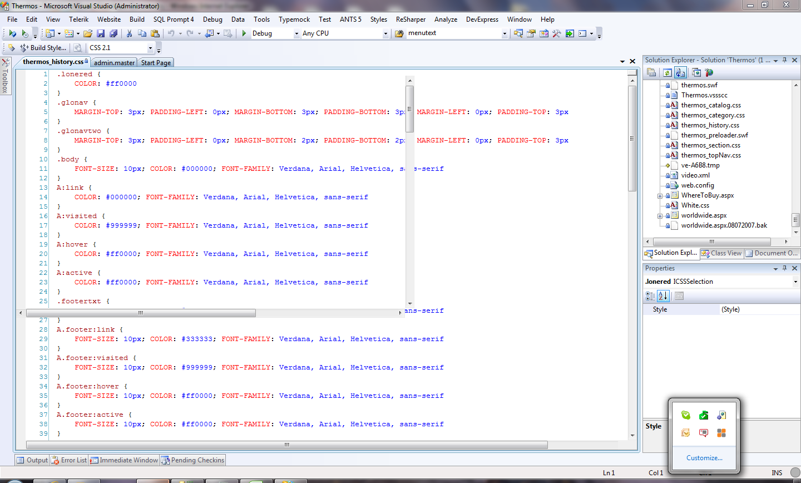The width and height of the screenshot is (801, 483).
Task: Open the active document list dropdown arrow
Action: pos(622,62)
